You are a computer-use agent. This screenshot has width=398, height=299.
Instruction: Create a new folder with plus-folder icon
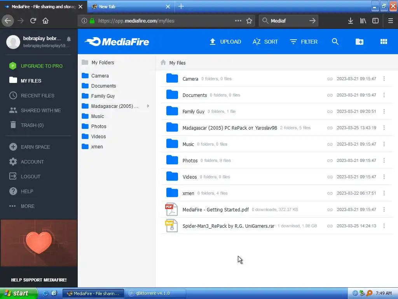(x=360, y=42)
